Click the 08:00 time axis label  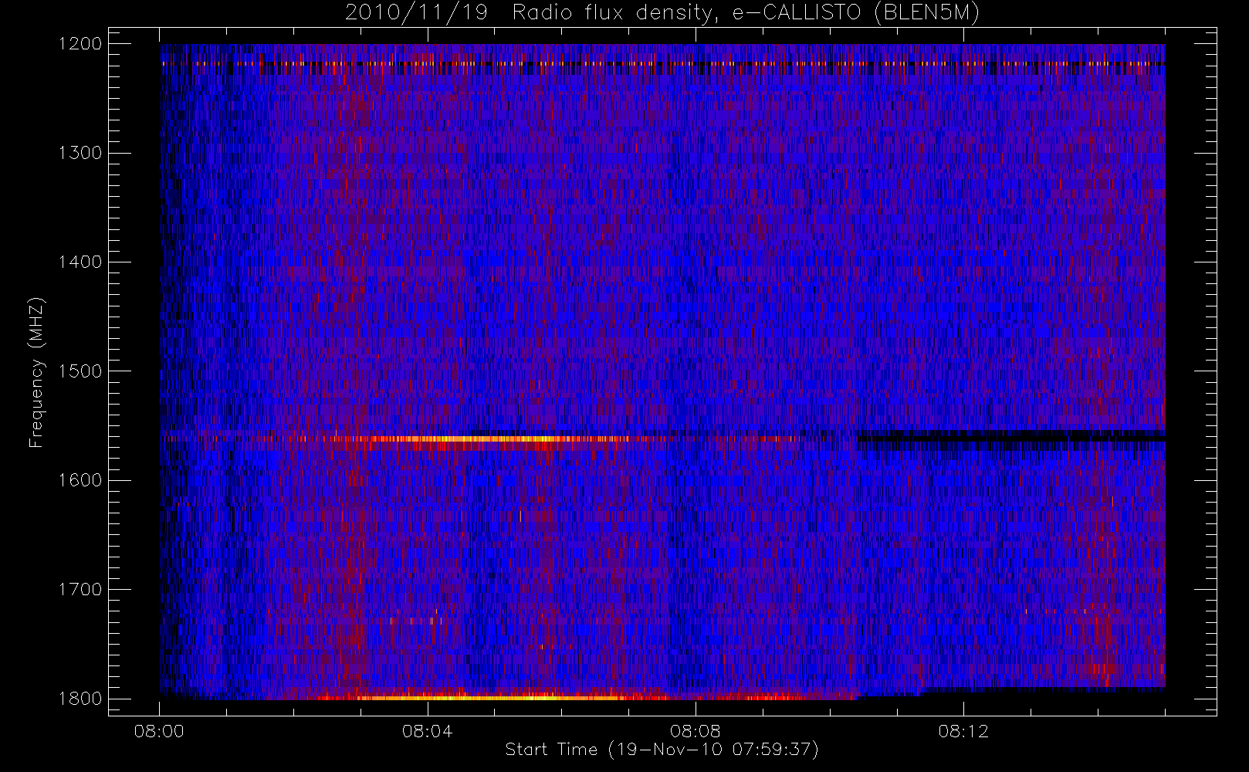[x=159, y=731]
